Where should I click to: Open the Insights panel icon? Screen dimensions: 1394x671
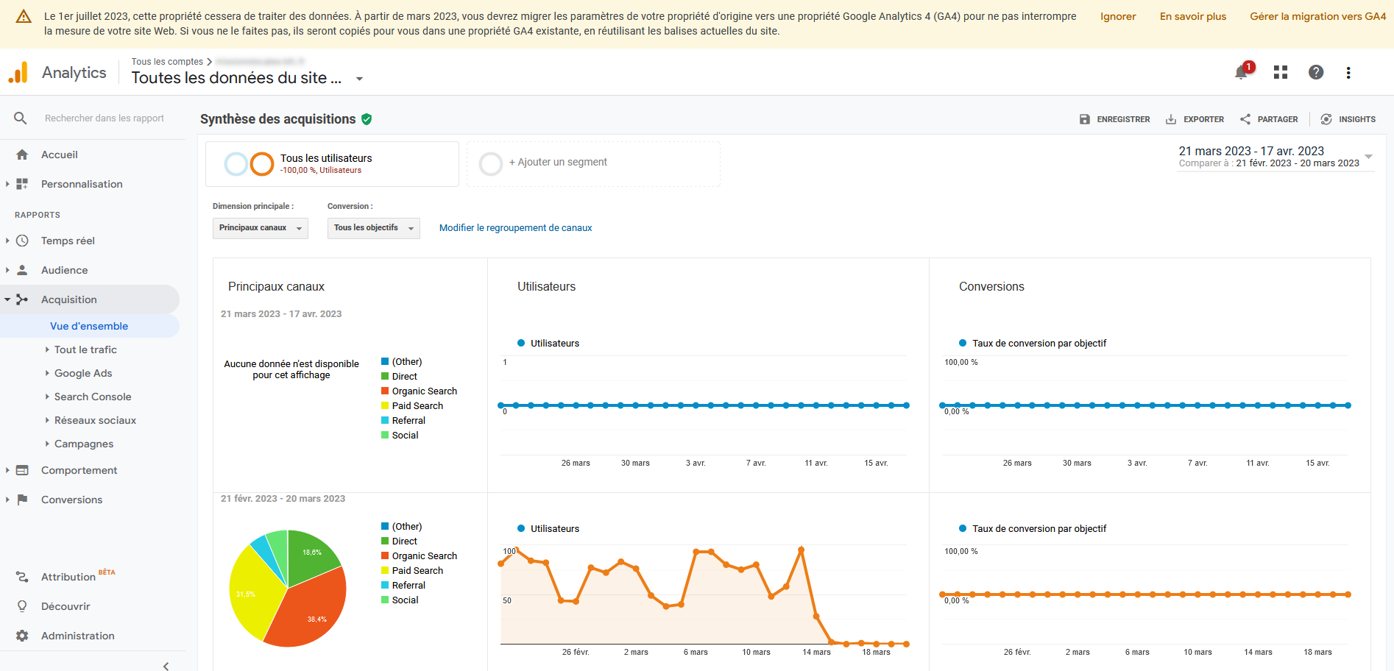1326,119
